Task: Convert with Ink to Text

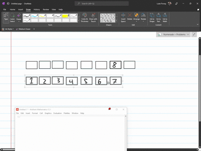Action: click(158, 18)
